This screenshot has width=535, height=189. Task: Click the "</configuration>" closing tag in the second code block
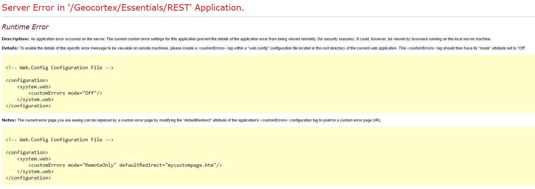(x=28, y=178)
